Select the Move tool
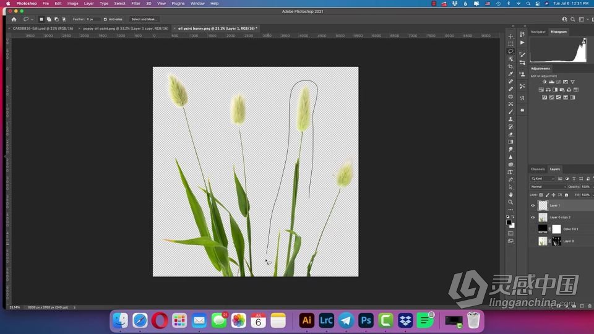This screenshot has height=334, width=594. coord(510,36)
